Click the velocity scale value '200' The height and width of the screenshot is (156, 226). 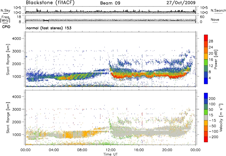(212, 99)
